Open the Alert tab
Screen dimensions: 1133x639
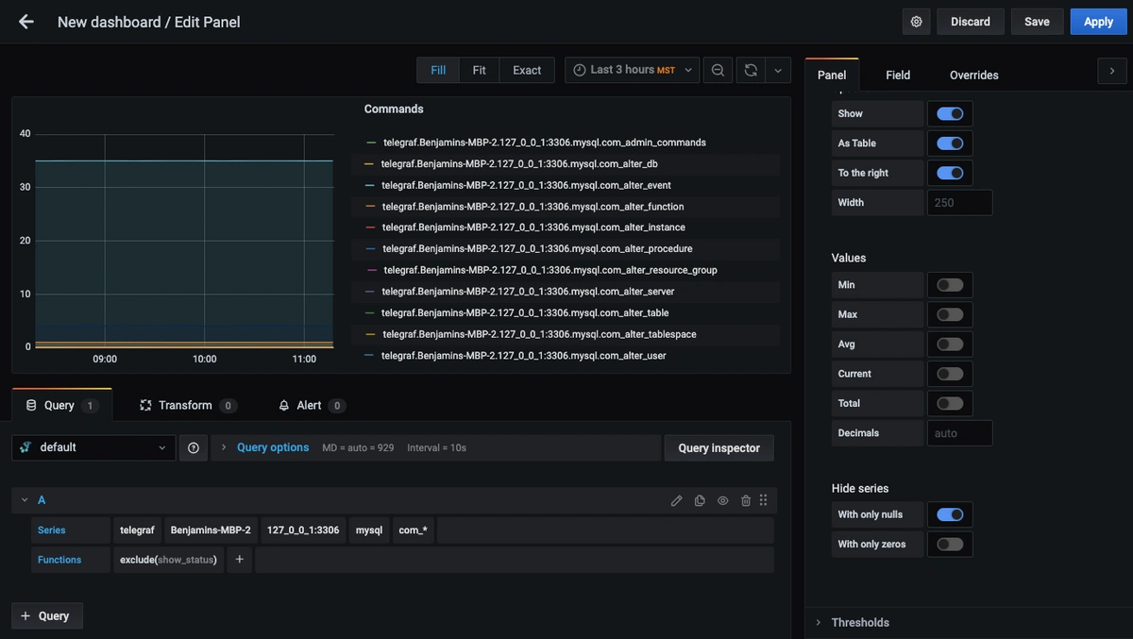(311, 405)
